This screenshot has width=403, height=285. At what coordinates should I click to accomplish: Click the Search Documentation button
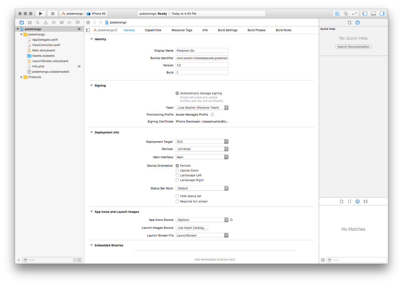click(353, 47)
